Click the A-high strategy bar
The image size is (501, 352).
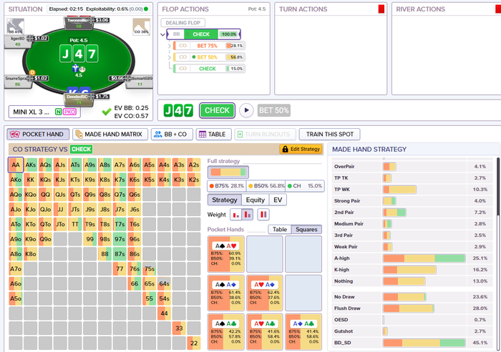pos(424,258)
